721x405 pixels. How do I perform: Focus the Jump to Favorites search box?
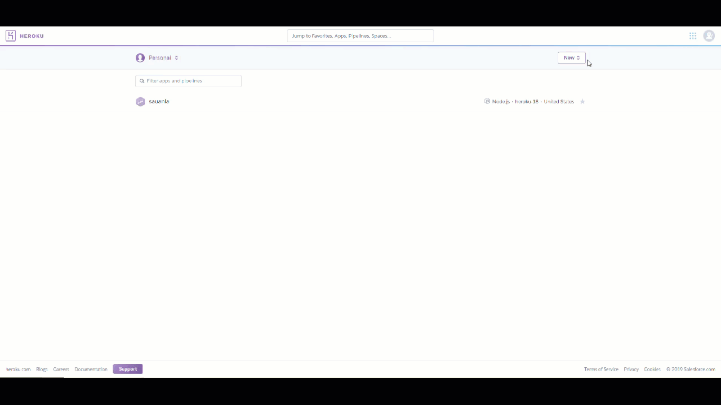(360, 36)
